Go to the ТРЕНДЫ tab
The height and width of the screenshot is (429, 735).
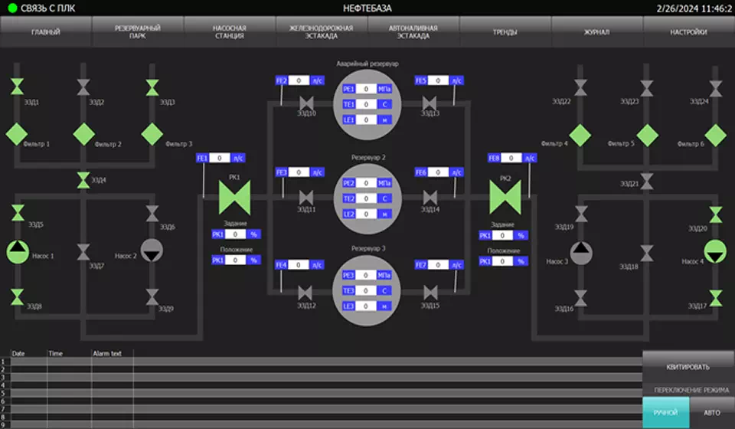505,32
